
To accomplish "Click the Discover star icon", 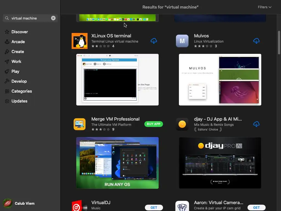I will [x=7, y=32].
